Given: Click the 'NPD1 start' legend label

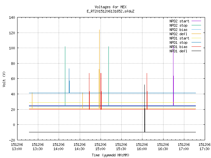Looking at the screenshot, I should pos(179,38).
